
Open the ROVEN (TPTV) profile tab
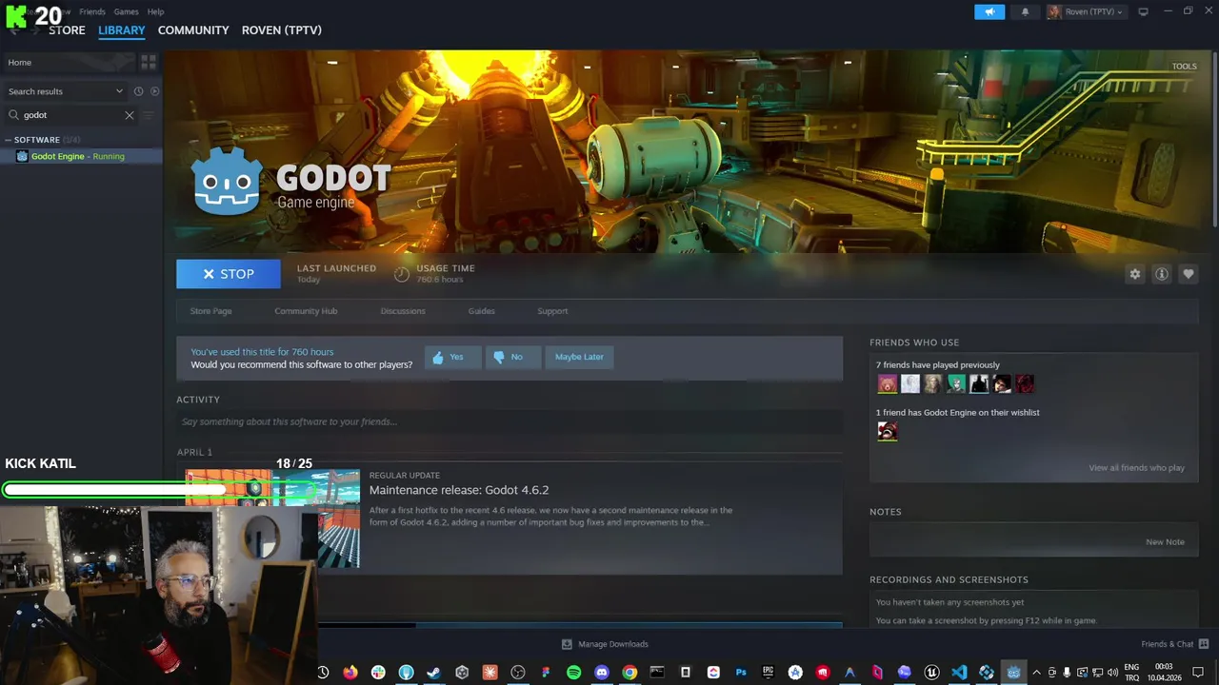click(282, 30)
